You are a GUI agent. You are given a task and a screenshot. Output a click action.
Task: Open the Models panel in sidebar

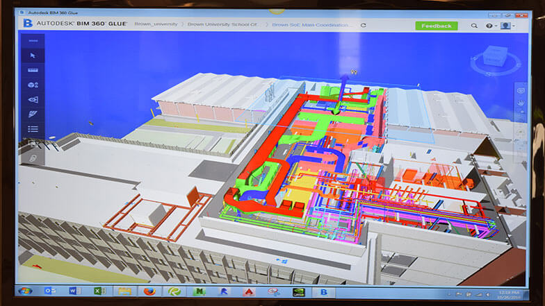click(33, 85)
